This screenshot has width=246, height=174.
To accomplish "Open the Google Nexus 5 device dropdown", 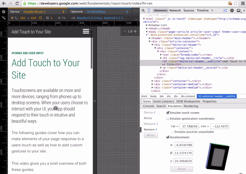I will tap(36, 12).
